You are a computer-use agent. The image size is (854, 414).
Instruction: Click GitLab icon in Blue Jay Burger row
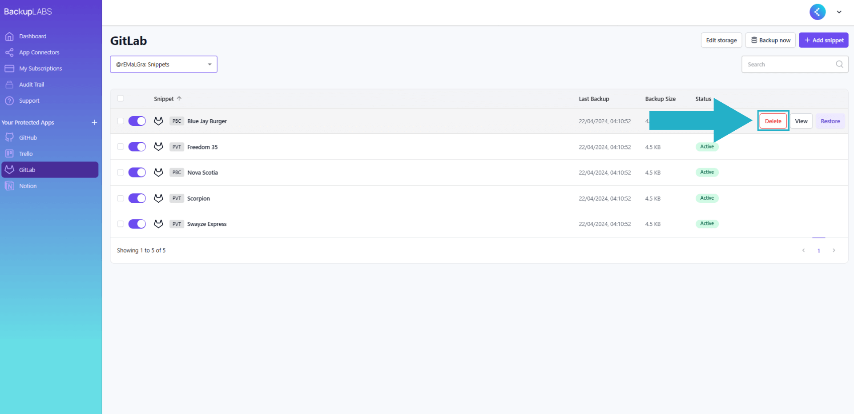coord(158,121)
